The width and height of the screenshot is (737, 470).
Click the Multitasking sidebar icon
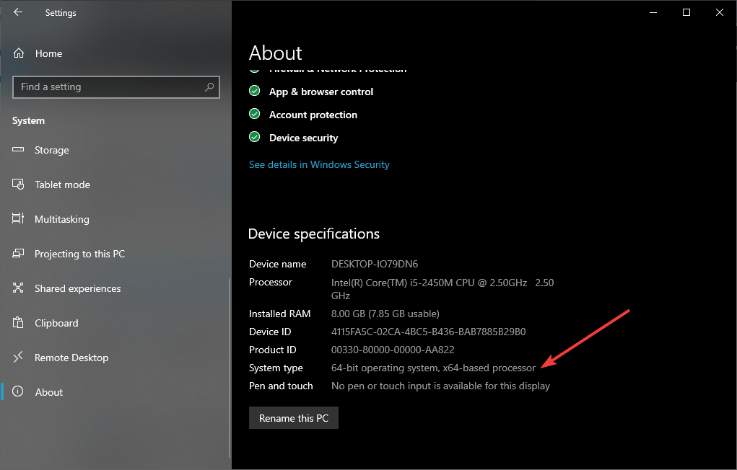coord(19,219)
